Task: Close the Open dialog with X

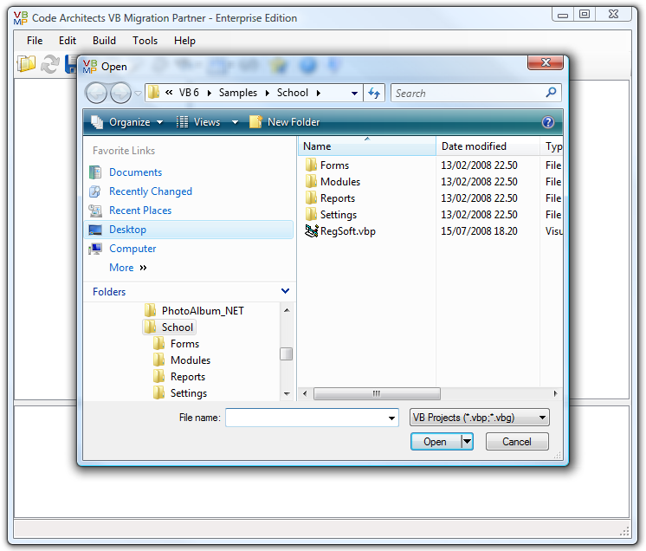Action: point(546,62)
